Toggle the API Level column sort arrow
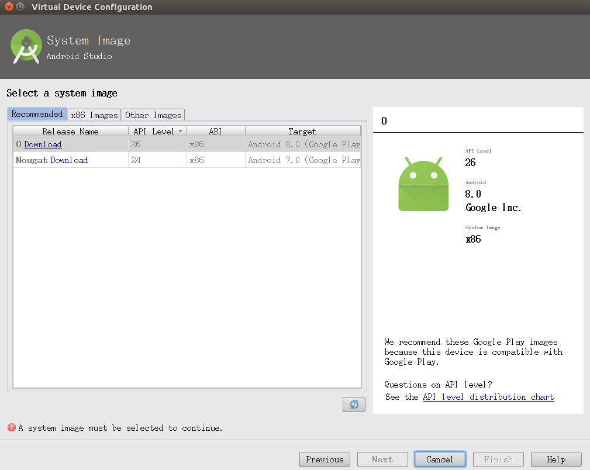The image size is (590, 470). pyautogui.click(x=180, y=131)
